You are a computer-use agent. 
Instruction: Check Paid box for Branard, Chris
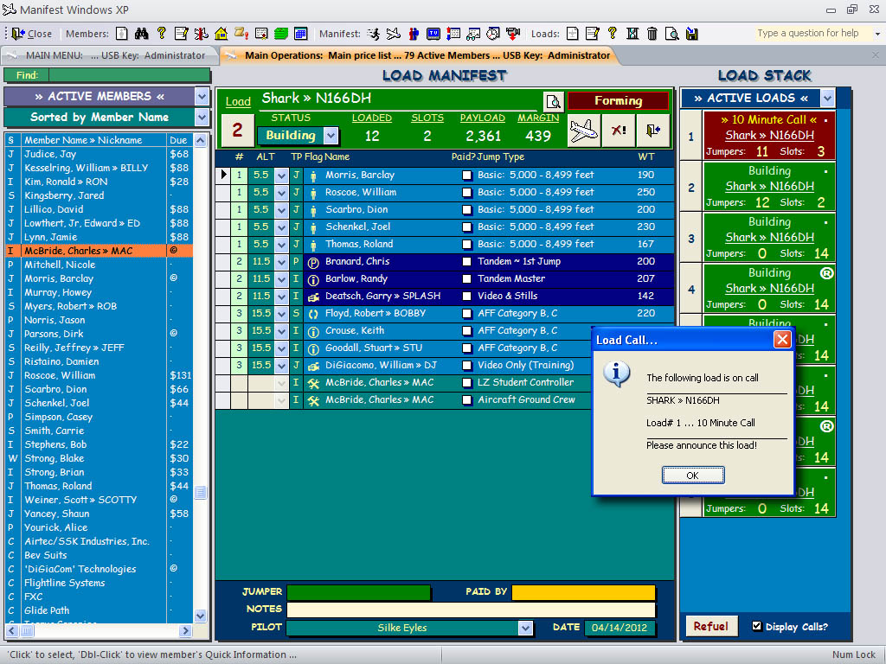pyautogui.click(x=466, y=261)
